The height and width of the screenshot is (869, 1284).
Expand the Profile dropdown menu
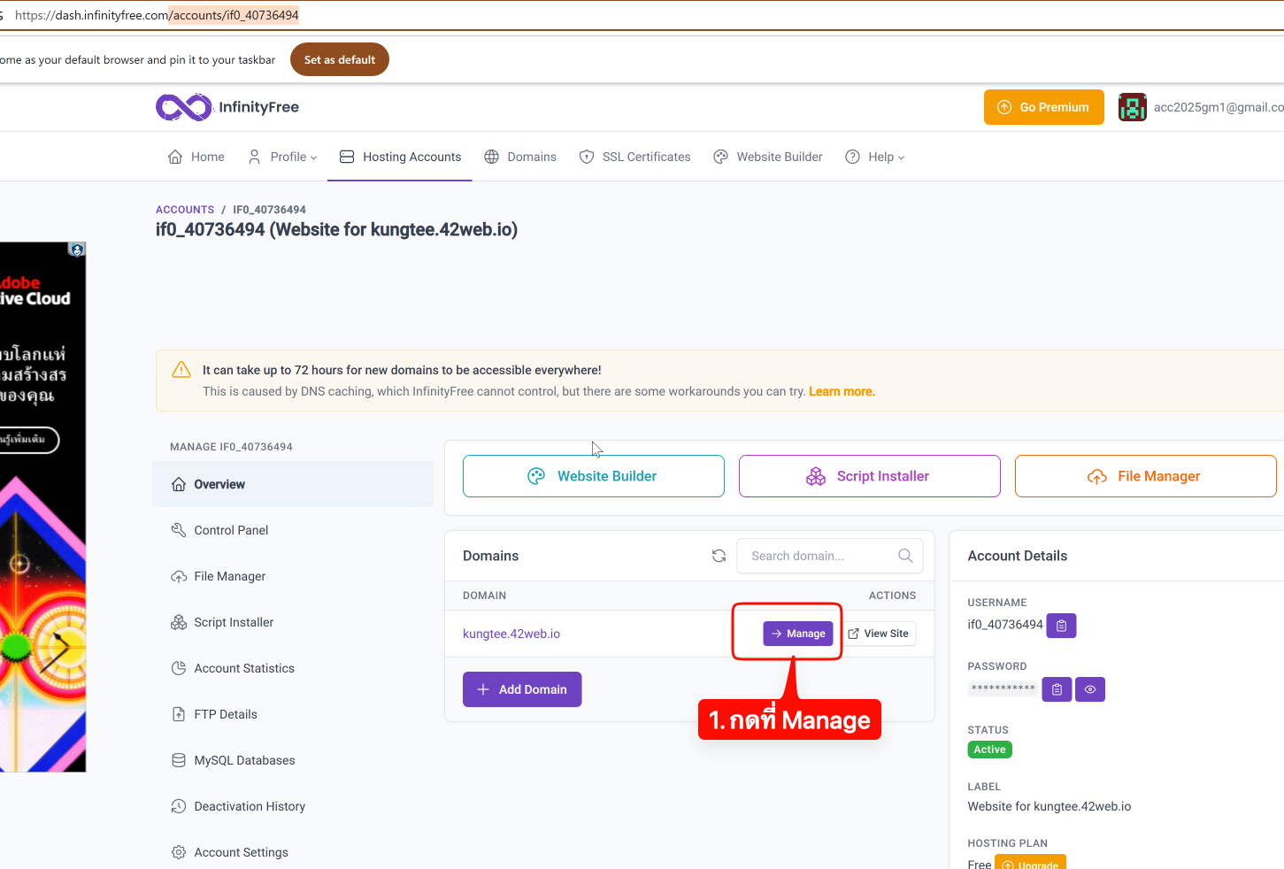pos(282,157)
